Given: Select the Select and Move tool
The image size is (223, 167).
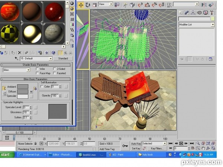Looking at the screenshot, I should point(81,5).
